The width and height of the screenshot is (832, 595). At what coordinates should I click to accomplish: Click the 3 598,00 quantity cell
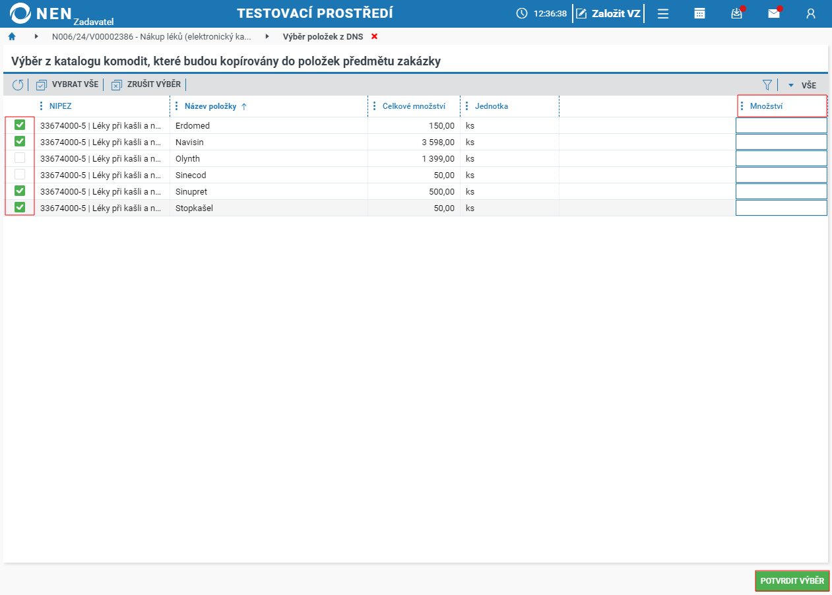(x=414, y=142)
